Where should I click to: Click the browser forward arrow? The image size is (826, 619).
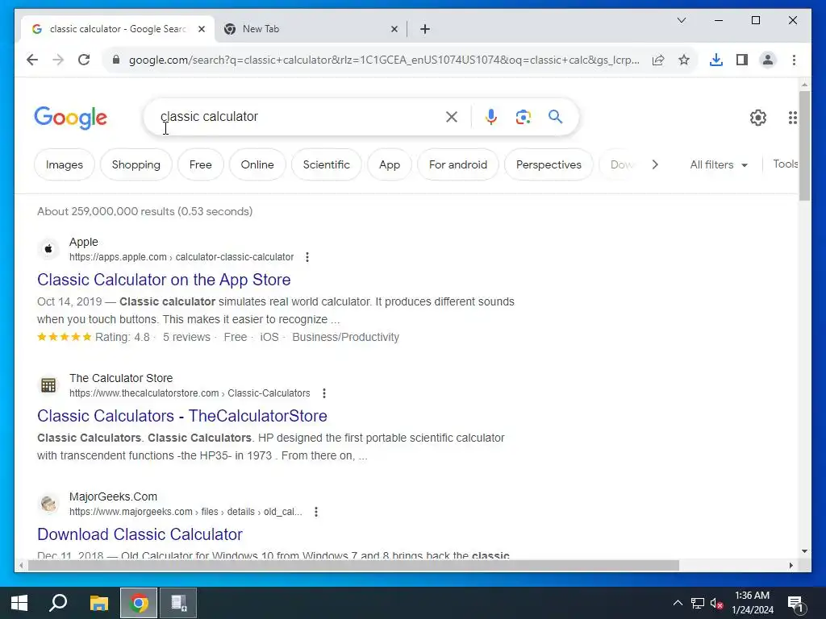point(58,60)
